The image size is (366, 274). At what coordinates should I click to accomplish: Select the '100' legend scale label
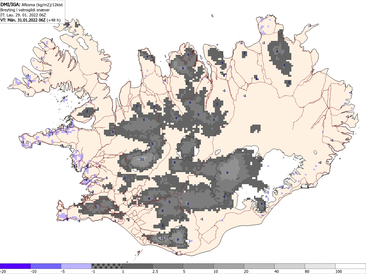click(x=339, y=271)
